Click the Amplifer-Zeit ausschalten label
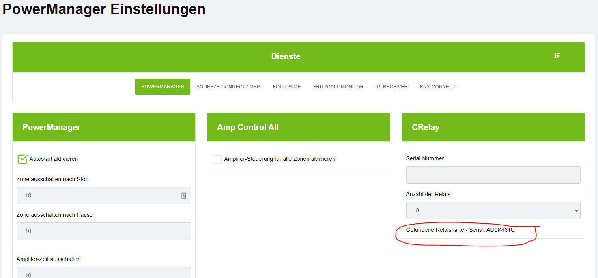This screenshot has height=278, width=598. (48, 259)
